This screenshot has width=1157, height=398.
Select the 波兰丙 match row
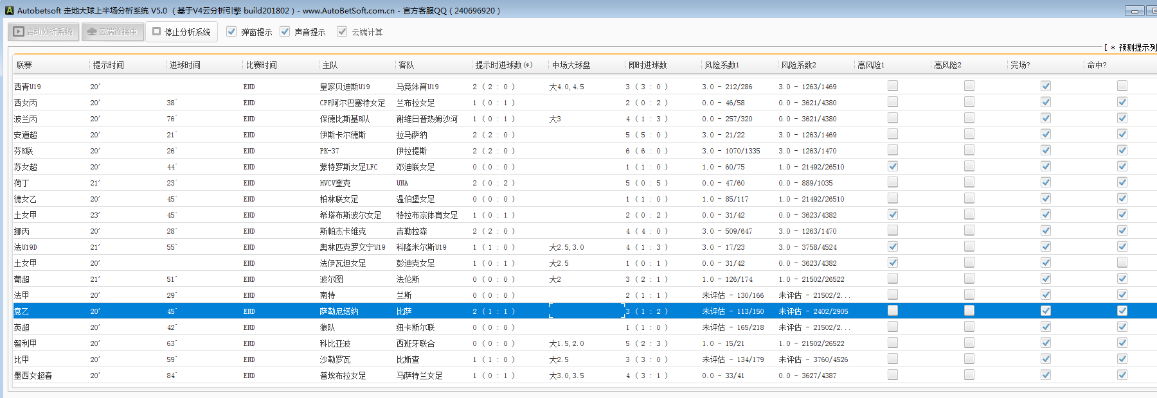(26, 119)
